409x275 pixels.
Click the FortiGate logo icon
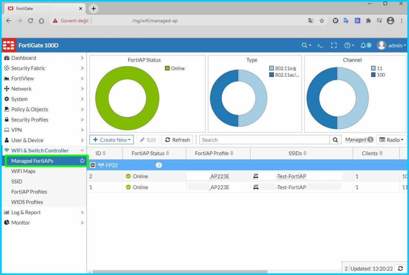[x=9, y=45]
